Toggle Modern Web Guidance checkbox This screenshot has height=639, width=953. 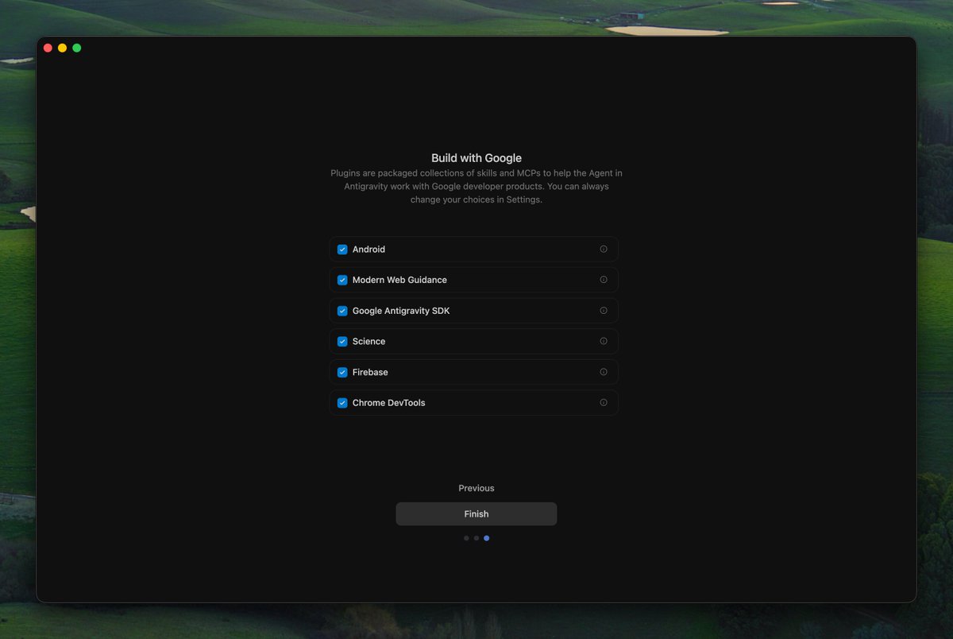342,280
